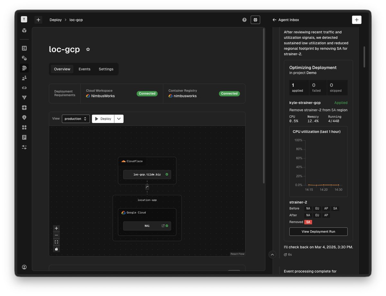Click the main page vertical scrollbar
386x296 pixels.
coord(264,106)
